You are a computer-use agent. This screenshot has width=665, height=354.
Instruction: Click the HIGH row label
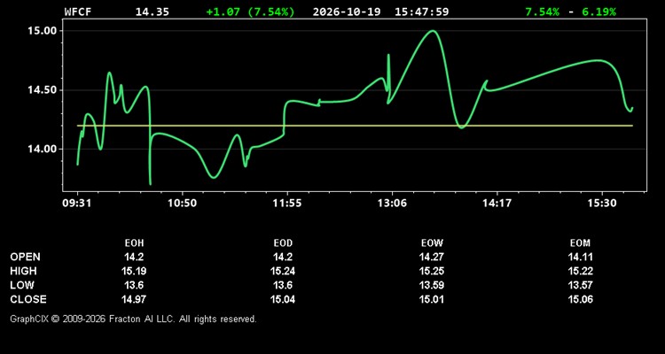23,271
